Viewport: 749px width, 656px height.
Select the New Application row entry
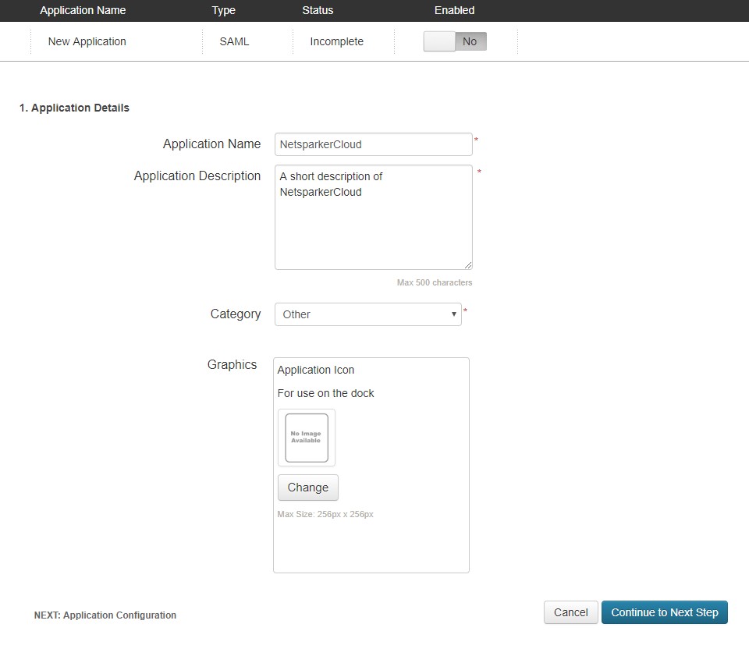(x=87, y=41)
